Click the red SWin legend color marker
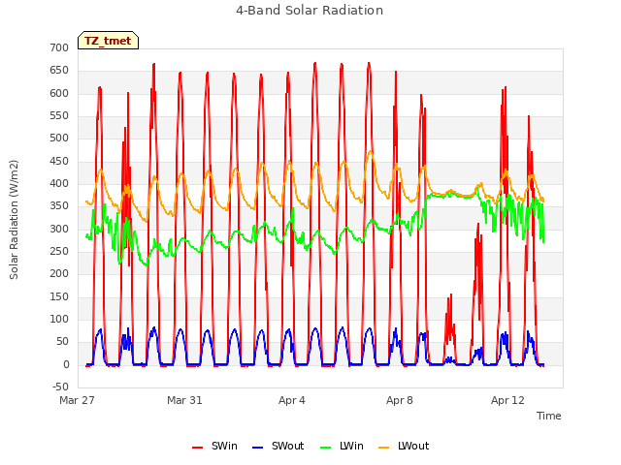621x465 pixels. (197, 448)
